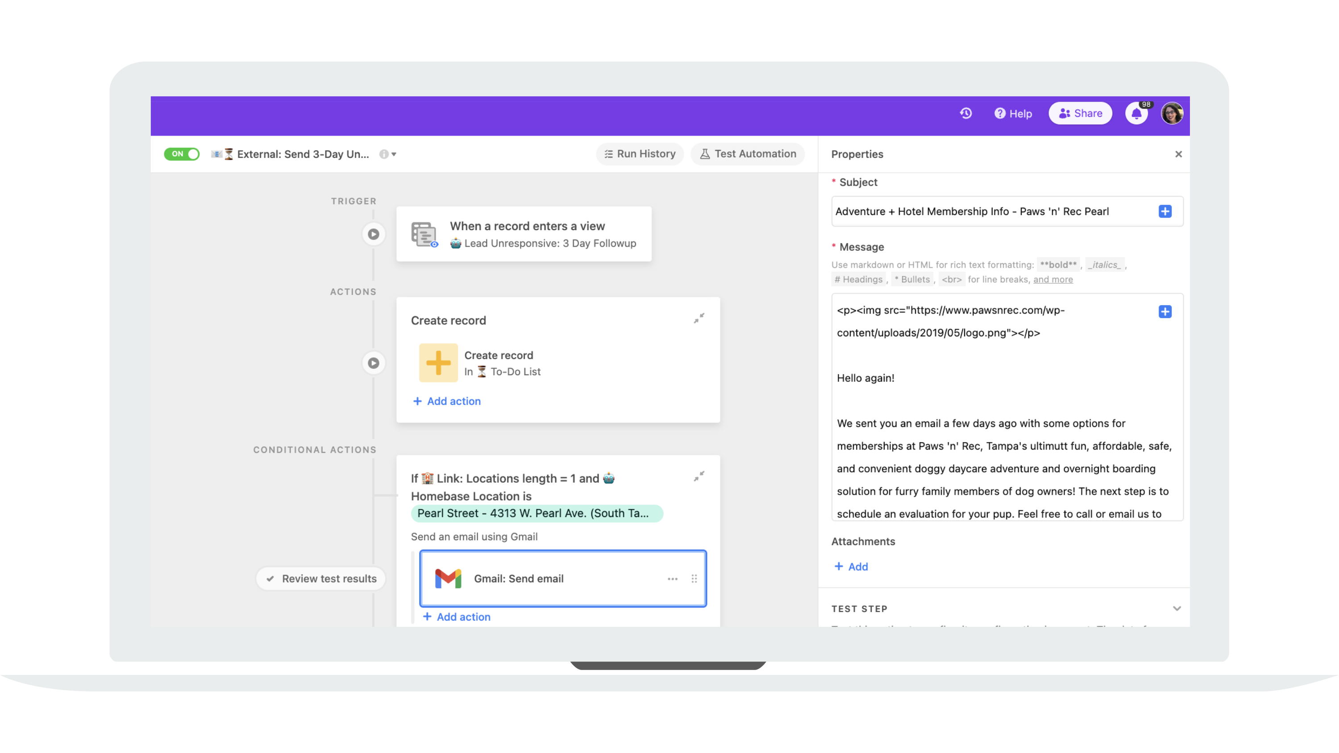Close the Properties panel
This screenshot has width=1339, height=753.
[1178, 154]
